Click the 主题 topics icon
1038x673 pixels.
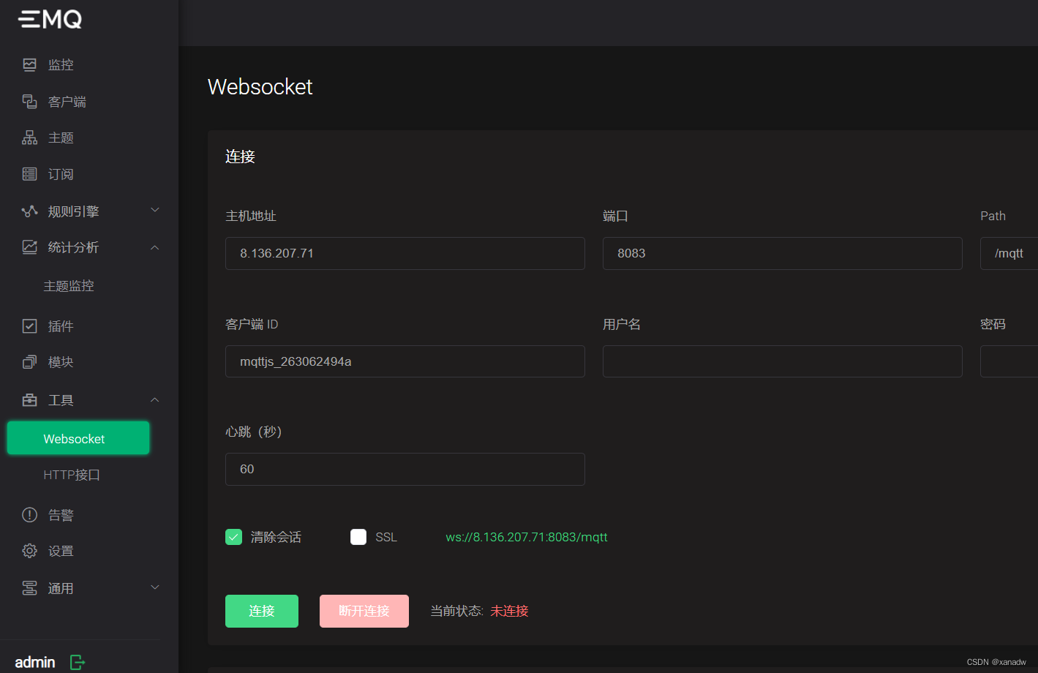pos(29,138)
